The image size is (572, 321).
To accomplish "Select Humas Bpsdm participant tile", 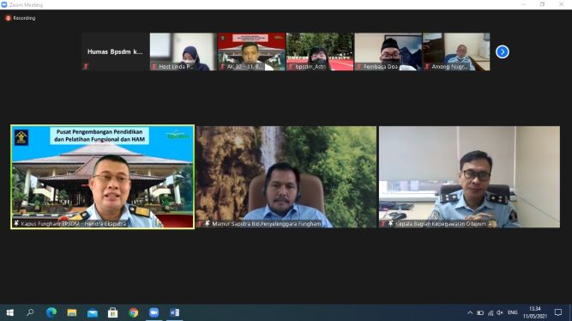I will click(x=115, y=51).
